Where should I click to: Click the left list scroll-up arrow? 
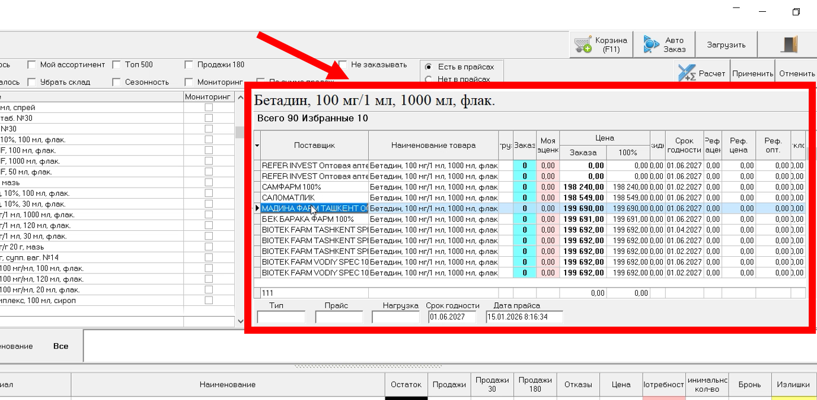(x=240, y=98)
